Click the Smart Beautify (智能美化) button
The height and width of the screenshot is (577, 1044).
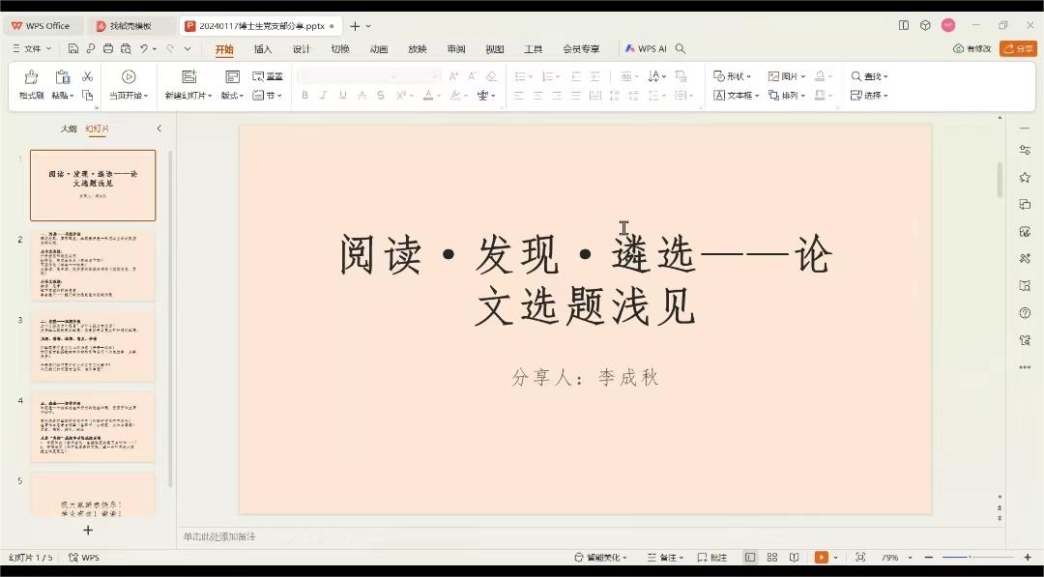(602, 557)
